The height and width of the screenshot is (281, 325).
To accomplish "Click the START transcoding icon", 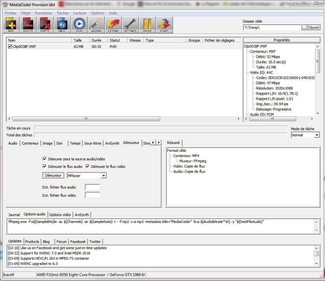I will (x=164, y=25).
